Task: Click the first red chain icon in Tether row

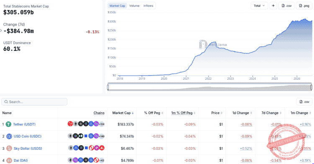Action: [70, 124]
